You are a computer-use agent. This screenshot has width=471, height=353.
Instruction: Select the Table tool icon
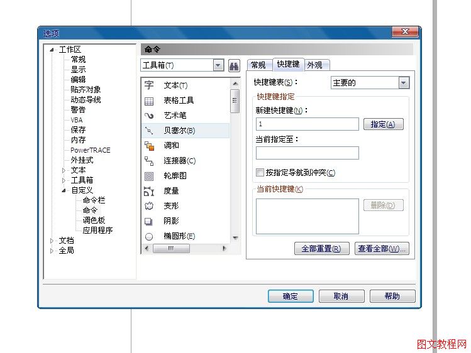[149, 100]
